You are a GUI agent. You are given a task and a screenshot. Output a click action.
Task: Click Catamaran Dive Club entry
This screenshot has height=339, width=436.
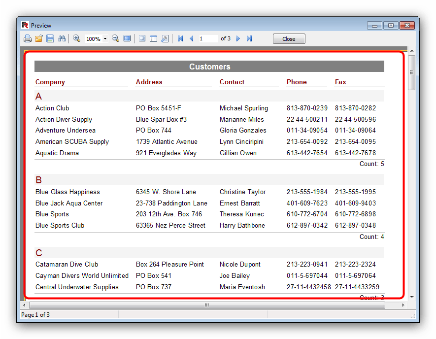(x=67, y=265)
